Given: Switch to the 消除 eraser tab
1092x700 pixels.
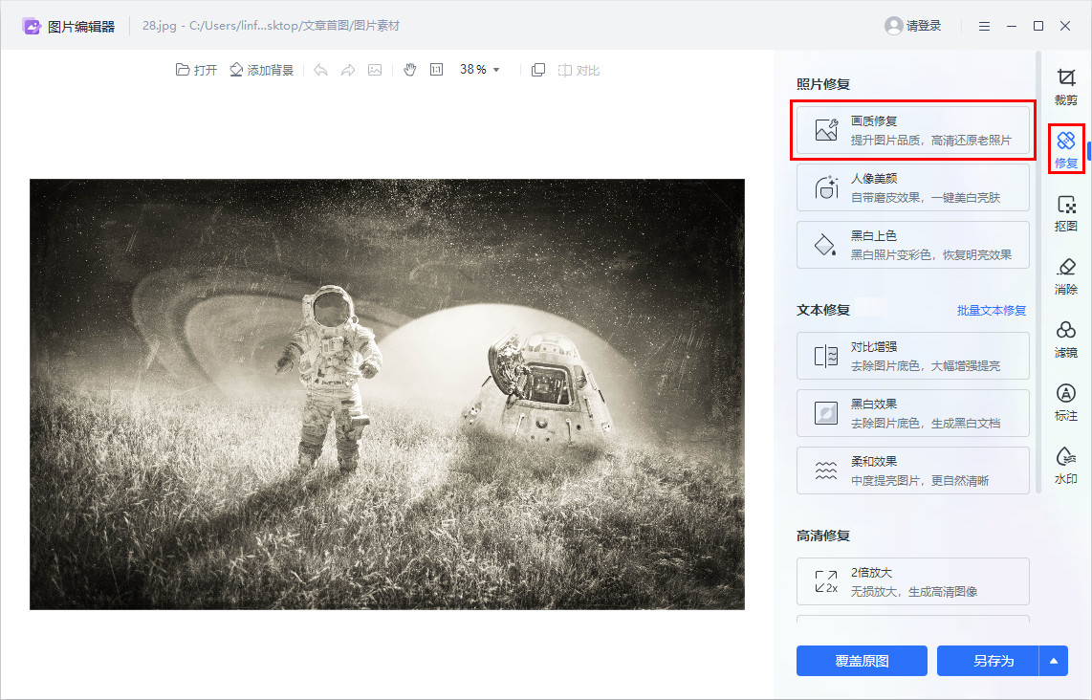Looking at the screenshot, I should 1065,276.
